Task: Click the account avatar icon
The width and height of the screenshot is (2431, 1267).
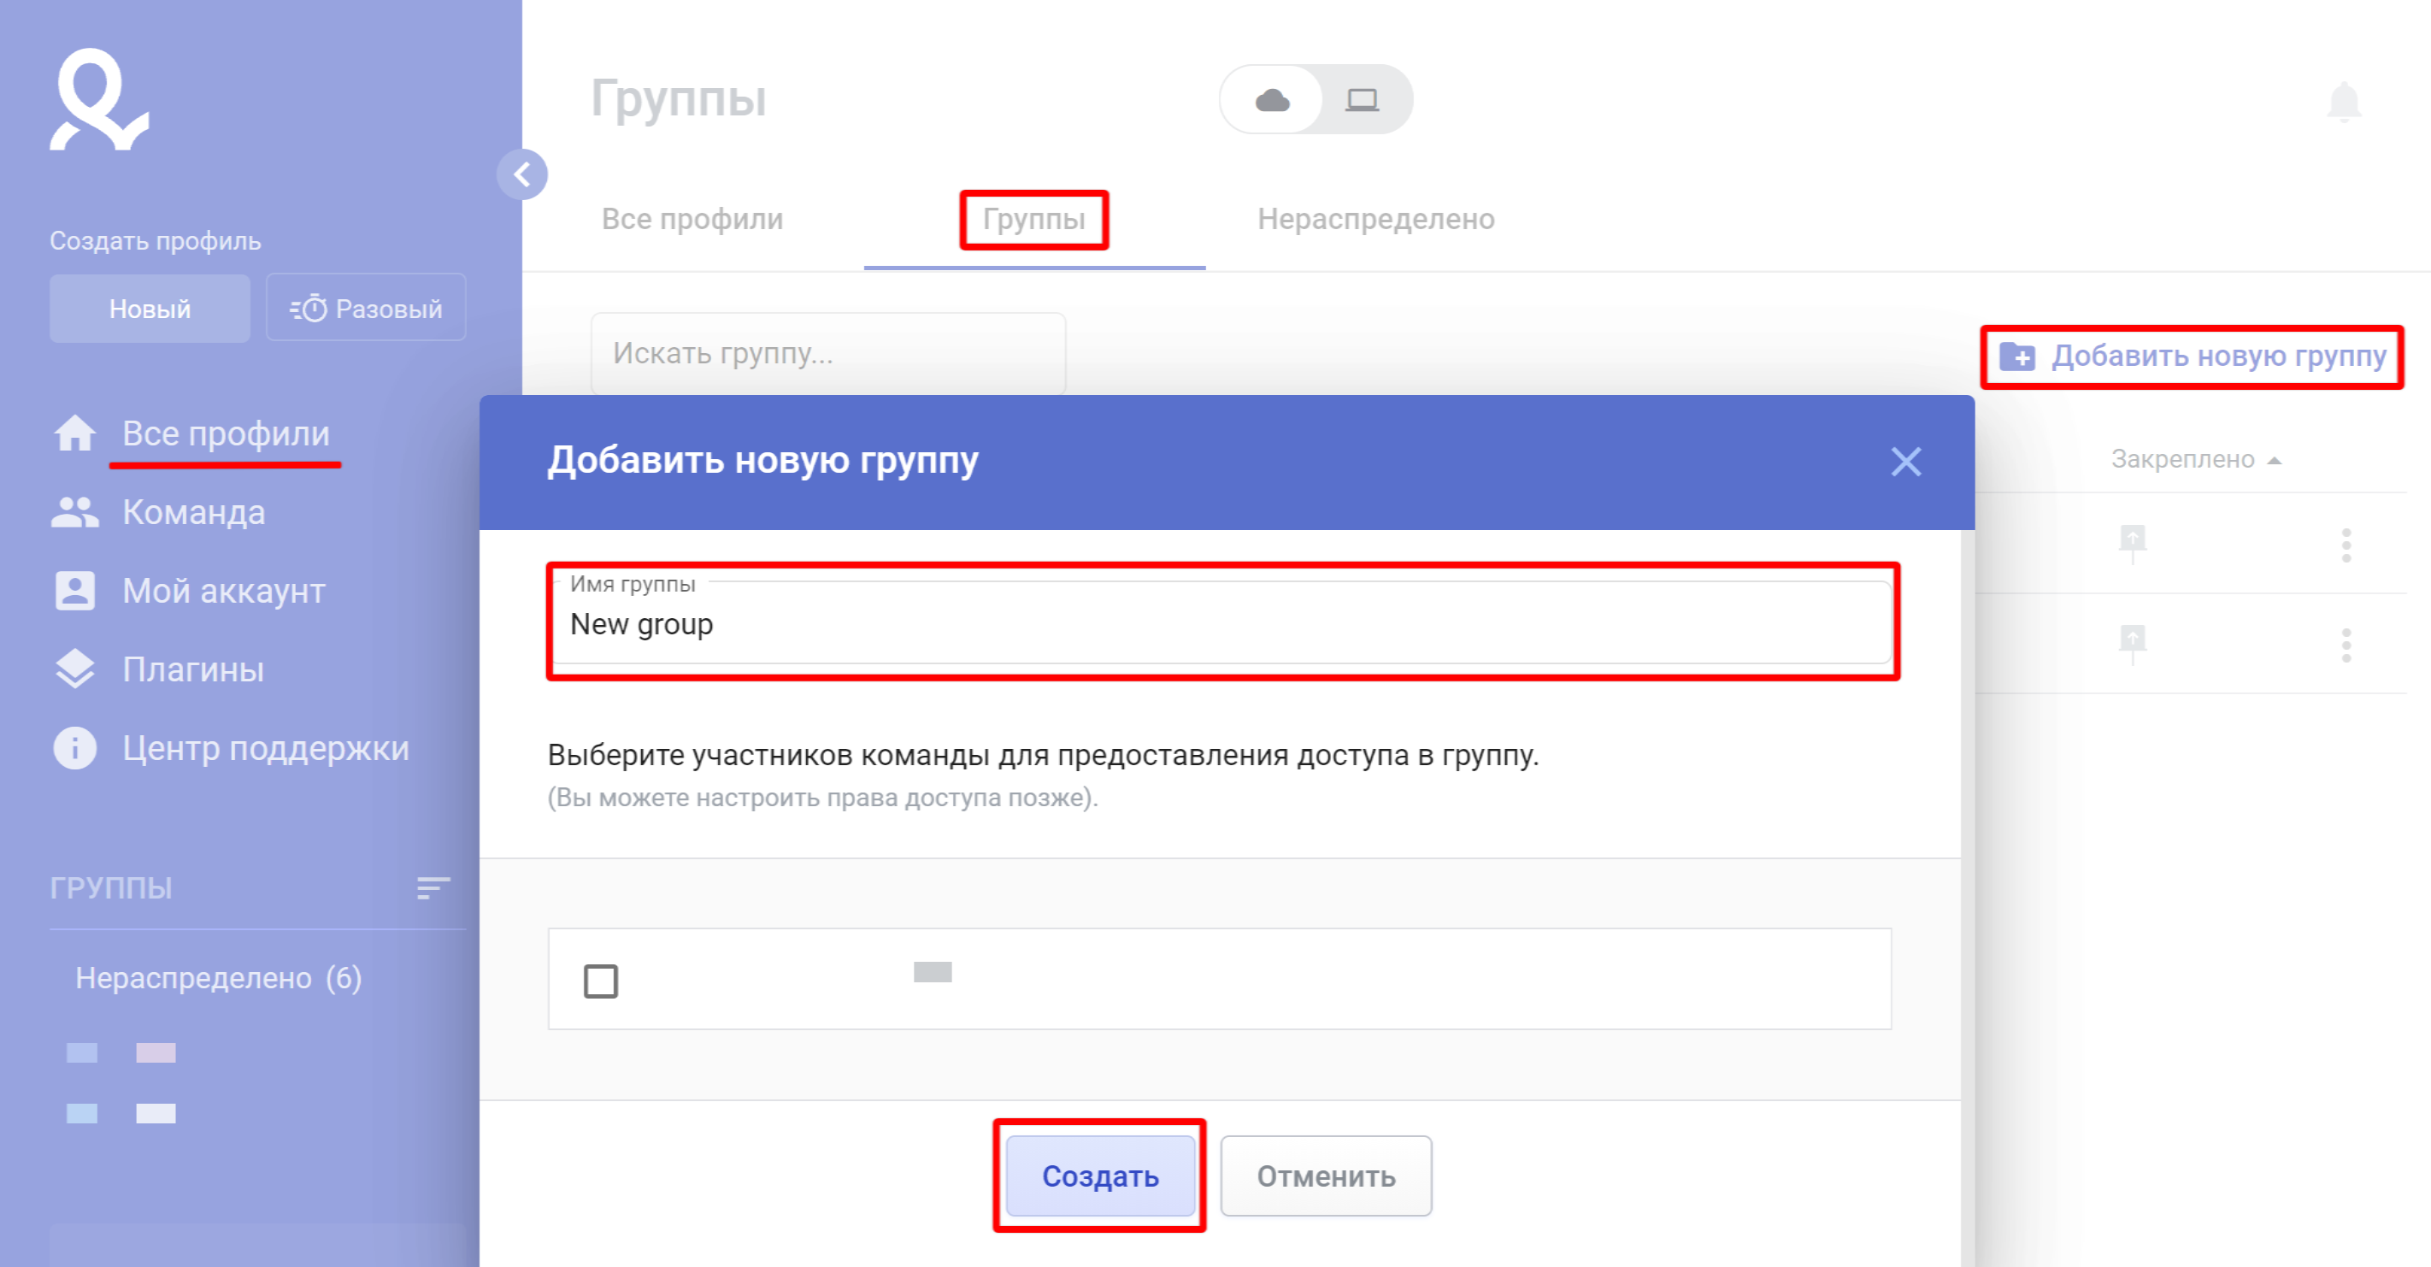Action: [x=74, y=591]
